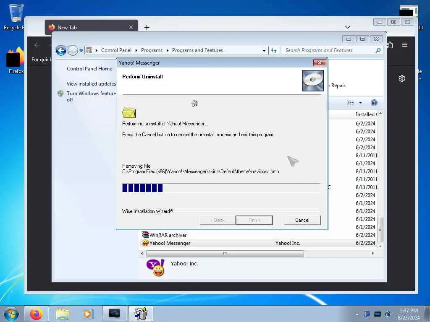Go back in Control Panel window

pyautogui.click(x=61, y=50)
